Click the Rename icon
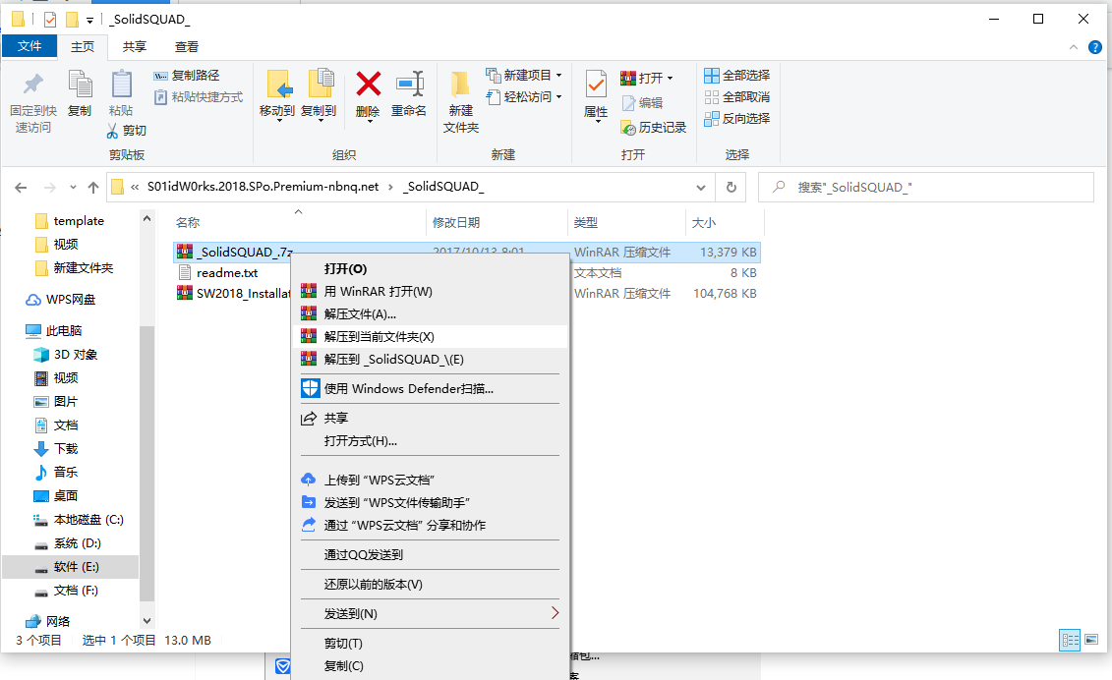 pyautogui.click(x=409, y=84)
